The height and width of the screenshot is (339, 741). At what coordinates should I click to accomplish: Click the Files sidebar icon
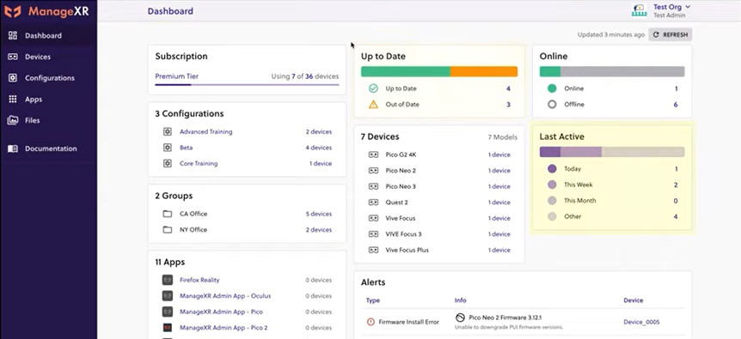pyautogui.click(x=13, y=120)
